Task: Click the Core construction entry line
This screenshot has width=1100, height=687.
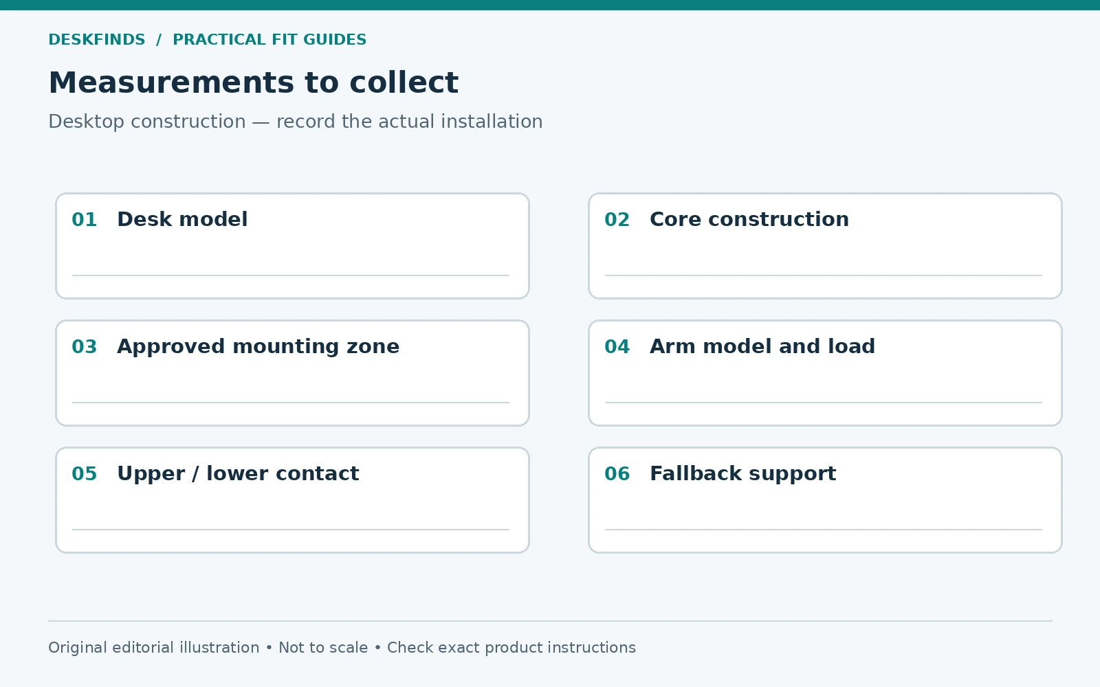Action: click(x=824, y=275)
